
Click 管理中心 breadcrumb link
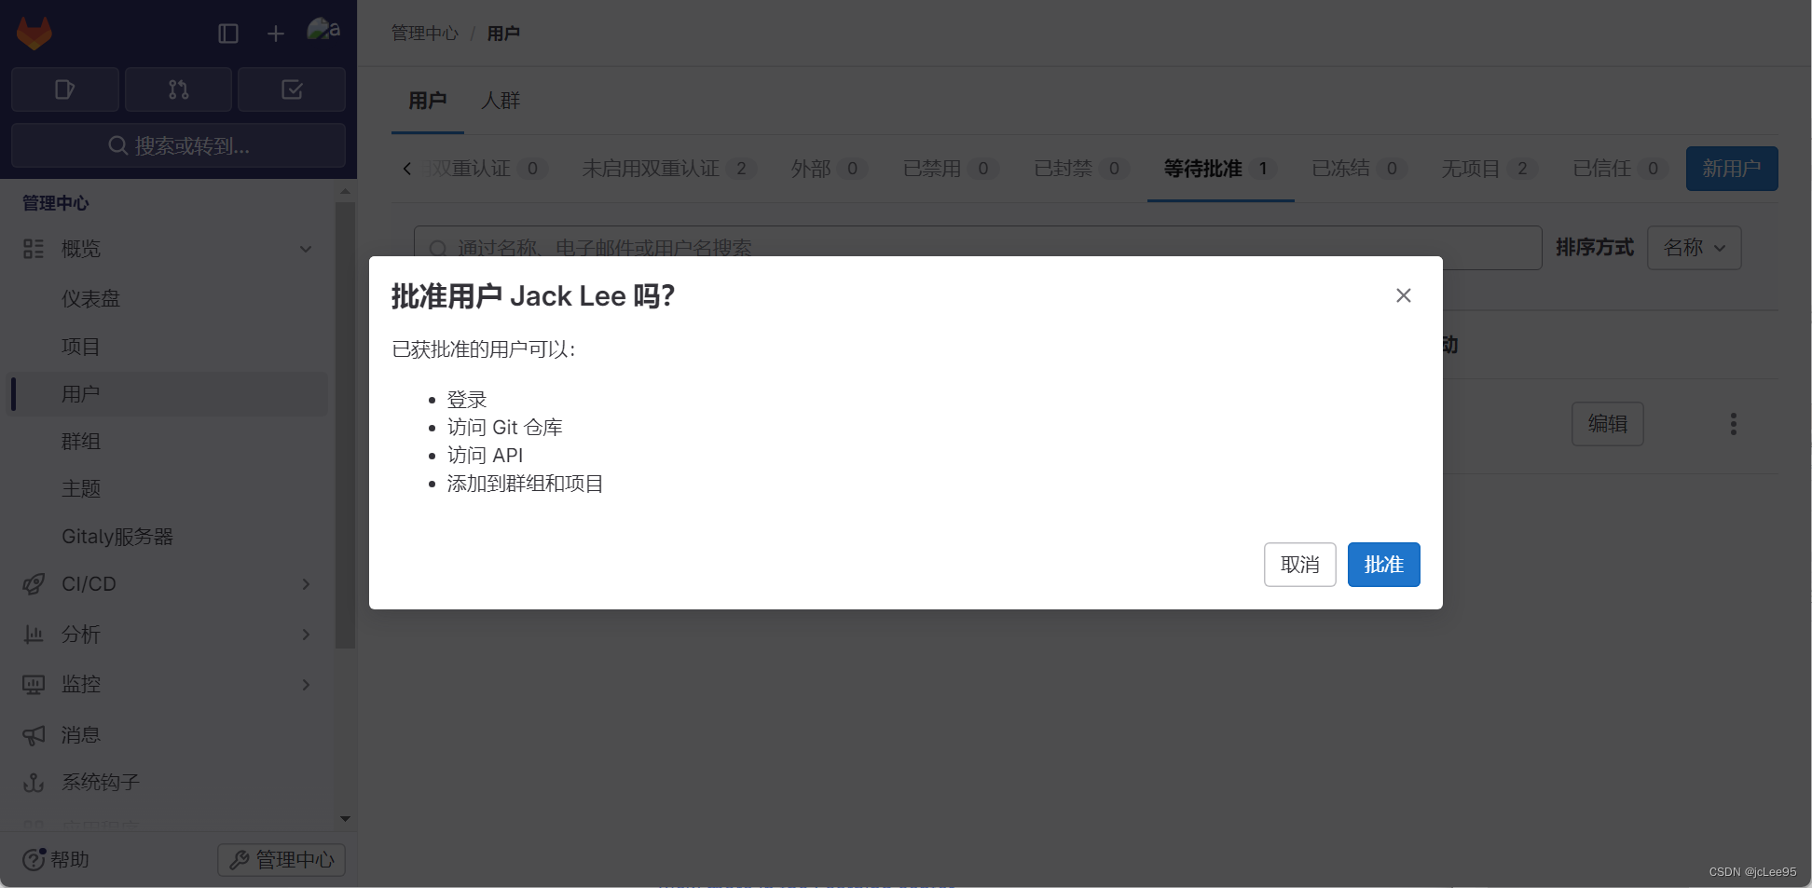[425, 34]
